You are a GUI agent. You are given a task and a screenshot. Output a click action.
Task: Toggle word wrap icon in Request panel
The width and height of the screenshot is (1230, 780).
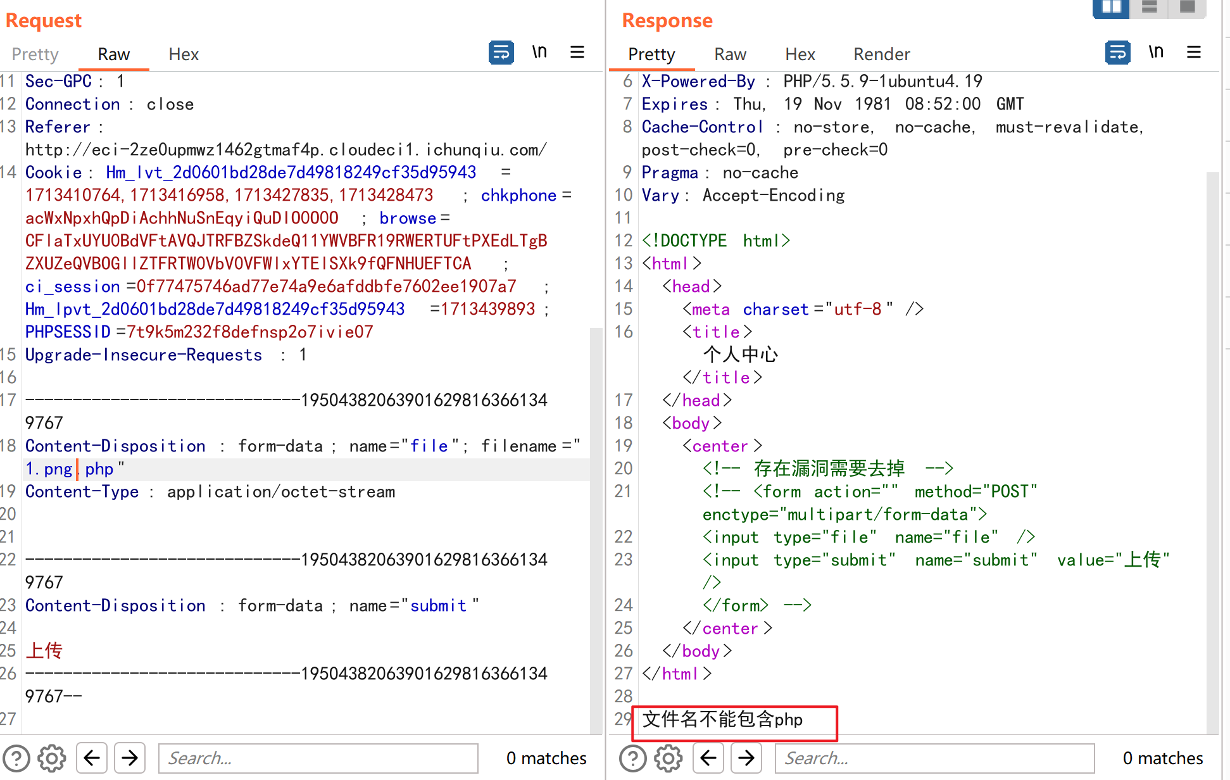[x=501, y=53]
